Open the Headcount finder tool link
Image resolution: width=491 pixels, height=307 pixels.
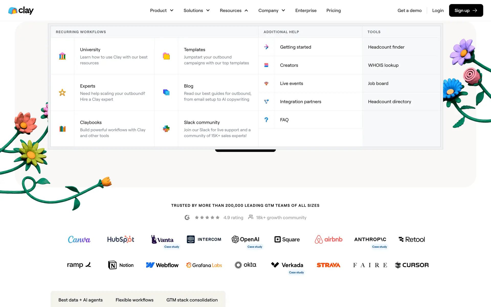(x=386, y=47)
